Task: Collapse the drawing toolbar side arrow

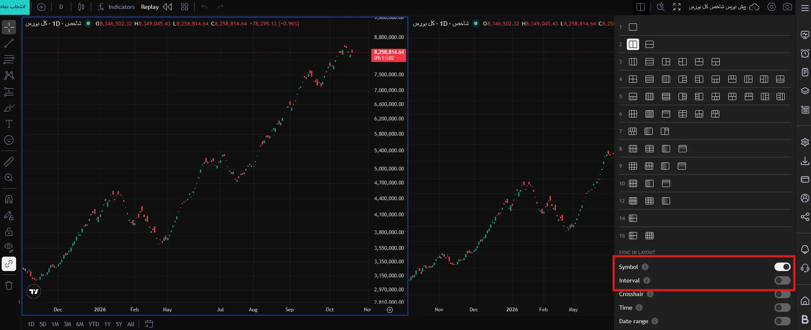Action: (19, 302)
